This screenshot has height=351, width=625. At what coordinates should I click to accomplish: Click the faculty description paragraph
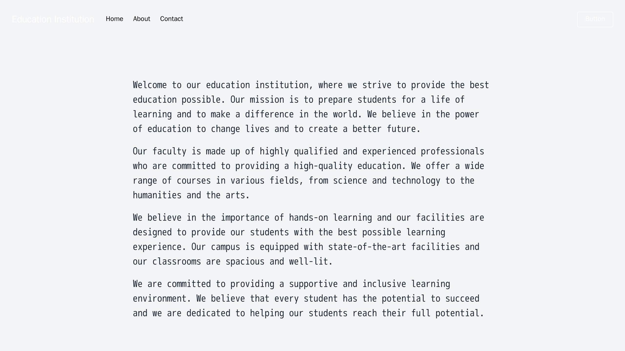tap(310, 173)
